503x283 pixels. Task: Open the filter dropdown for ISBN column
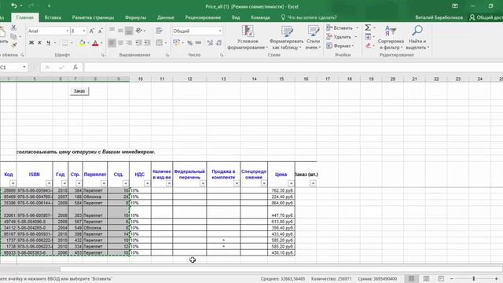(x=49, y=183)
